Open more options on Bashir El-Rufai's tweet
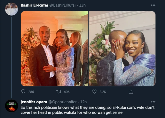 (153, 5)
